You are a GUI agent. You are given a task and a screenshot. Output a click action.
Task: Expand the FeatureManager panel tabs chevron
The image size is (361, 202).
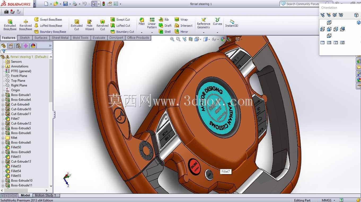[x=50, y=46]
